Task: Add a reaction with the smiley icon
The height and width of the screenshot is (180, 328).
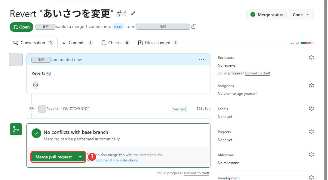Action: coord(35,85)
